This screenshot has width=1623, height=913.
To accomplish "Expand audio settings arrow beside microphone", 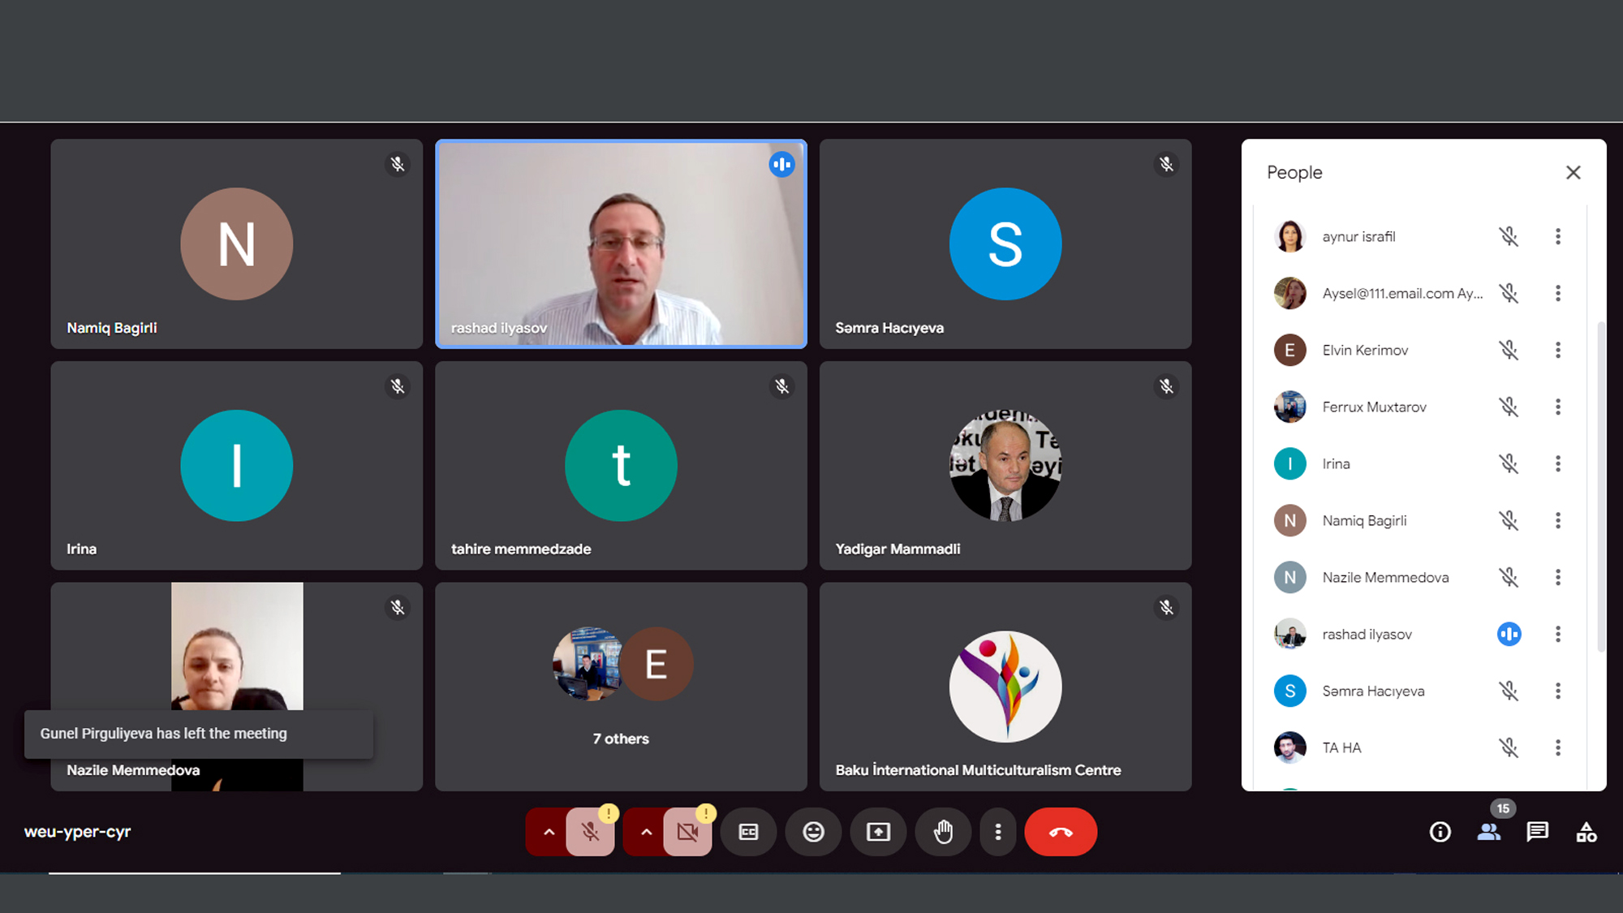I will click(549, 832).
